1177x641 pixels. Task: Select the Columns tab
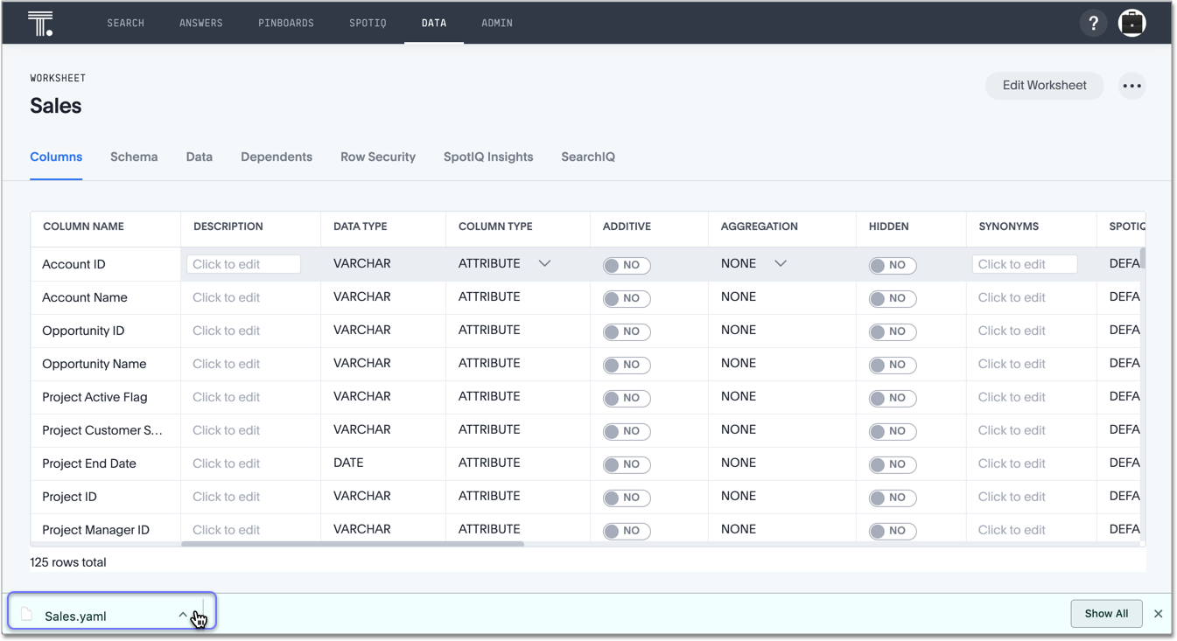[56, 157]
